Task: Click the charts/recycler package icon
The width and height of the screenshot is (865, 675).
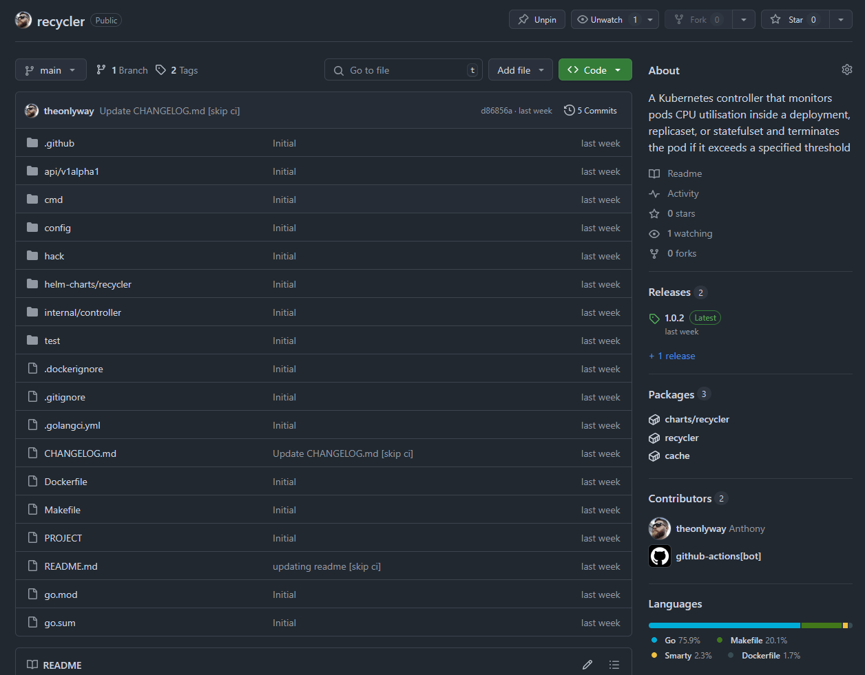Action: click(x=654, y=420)
